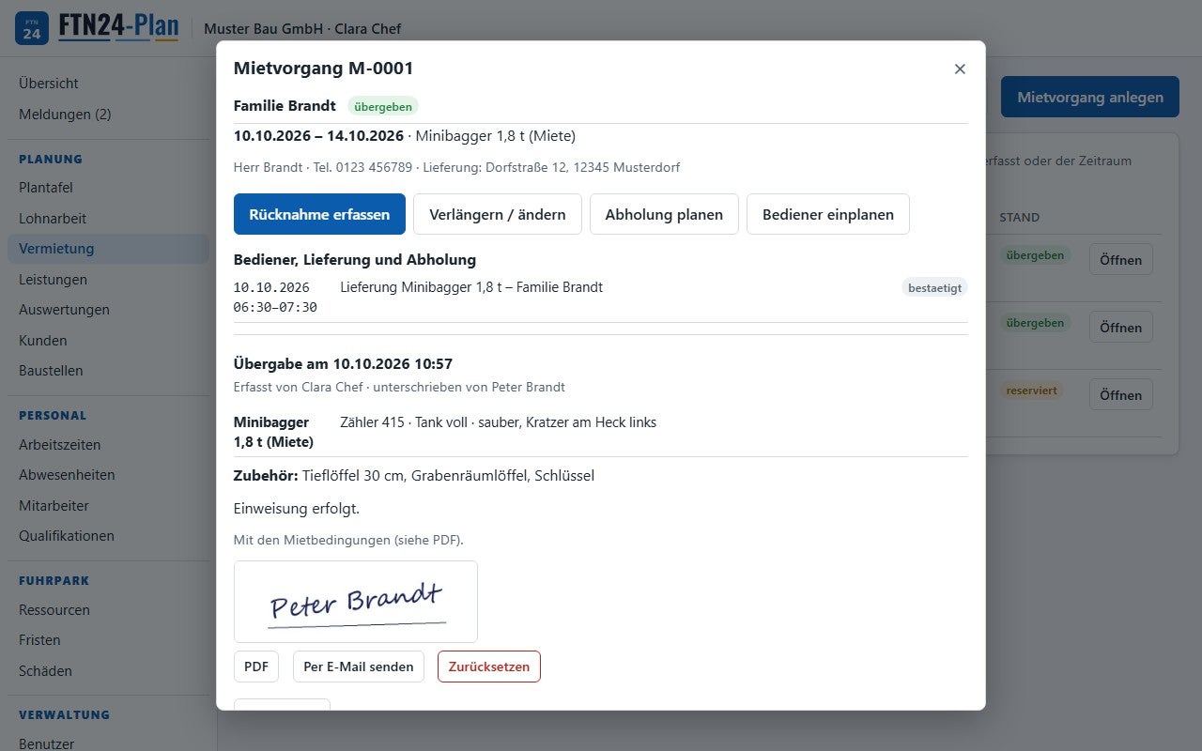Choose Abholung planen
The image size is (1202, 751).
coord(664,214)
